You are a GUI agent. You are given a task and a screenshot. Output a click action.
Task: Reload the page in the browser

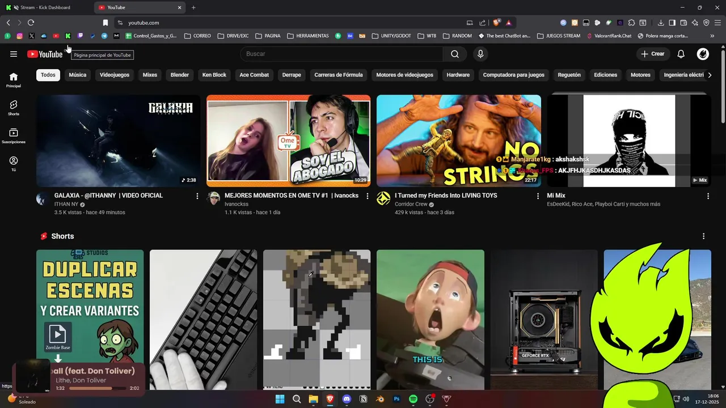pyautogui.click(x=31, y=23)
